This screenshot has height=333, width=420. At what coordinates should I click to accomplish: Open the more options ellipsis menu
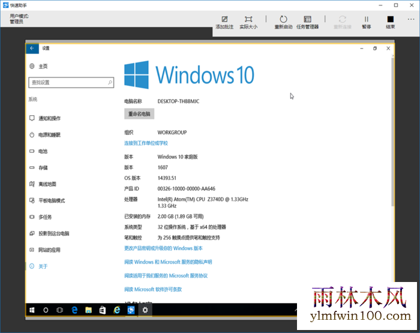click(x=411, y=19)
